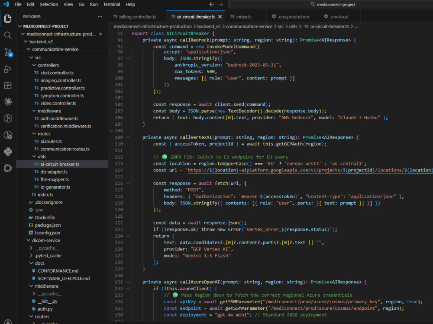The width and height of the screenshot is (433, 324).
Task: Open the Edit menu
Action: click(30, 4)
